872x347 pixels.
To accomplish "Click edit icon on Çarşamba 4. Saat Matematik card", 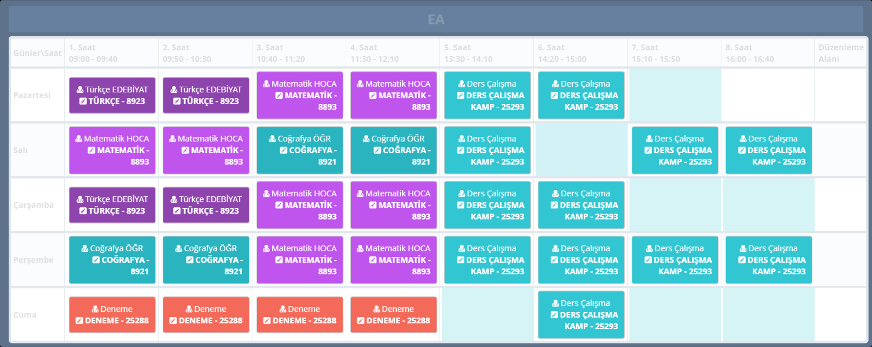I will click(373, 205).
